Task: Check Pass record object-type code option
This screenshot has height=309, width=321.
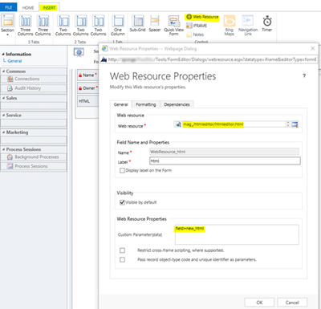Action: tap(122, 259)
